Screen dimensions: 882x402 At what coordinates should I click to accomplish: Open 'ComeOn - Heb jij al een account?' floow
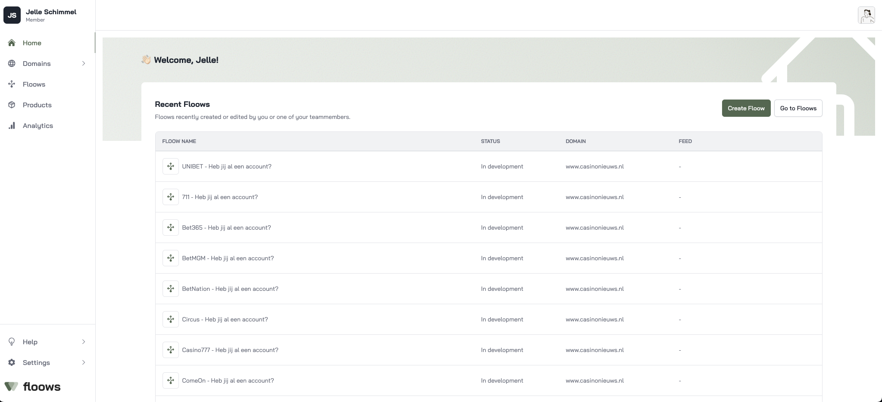coord(228,380)
